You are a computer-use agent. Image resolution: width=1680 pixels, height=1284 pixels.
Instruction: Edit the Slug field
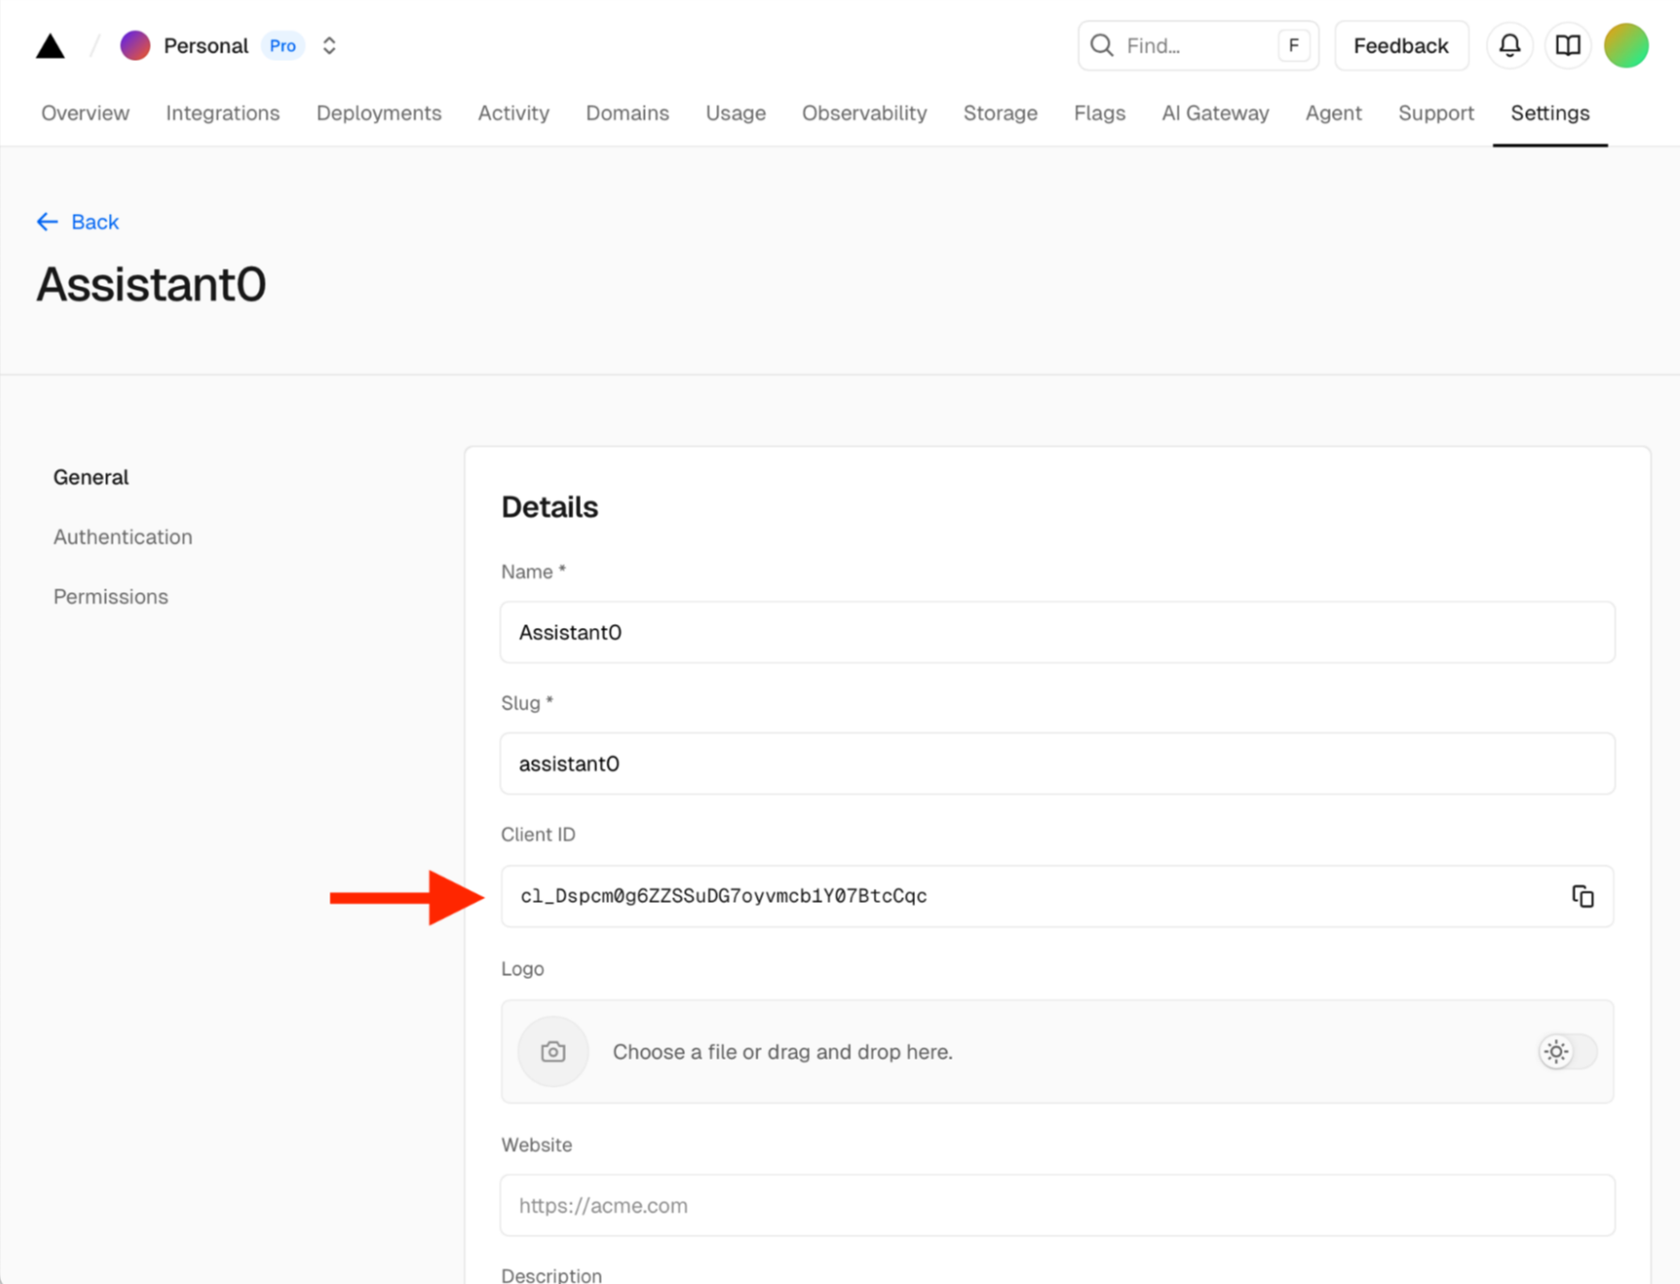pos(1058,764)
